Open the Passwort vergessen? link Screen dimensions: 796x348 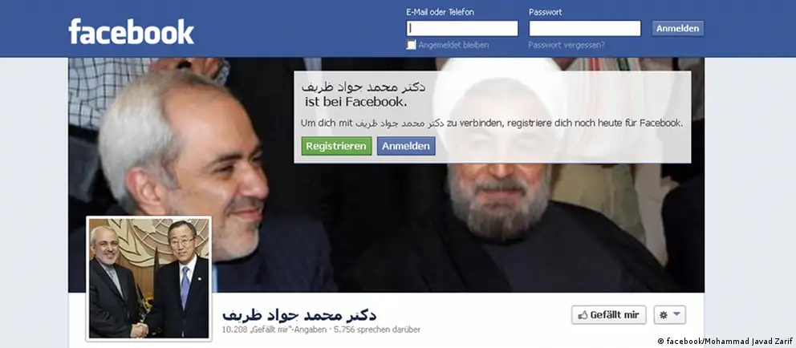click(x=567, y=45)
